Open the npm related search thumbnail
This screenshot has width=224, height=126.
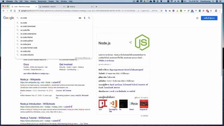[103, 104]
